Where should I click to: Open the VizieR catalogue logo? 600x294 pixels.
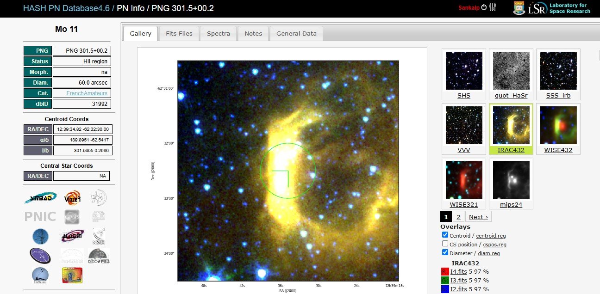[x=72, y=198]
